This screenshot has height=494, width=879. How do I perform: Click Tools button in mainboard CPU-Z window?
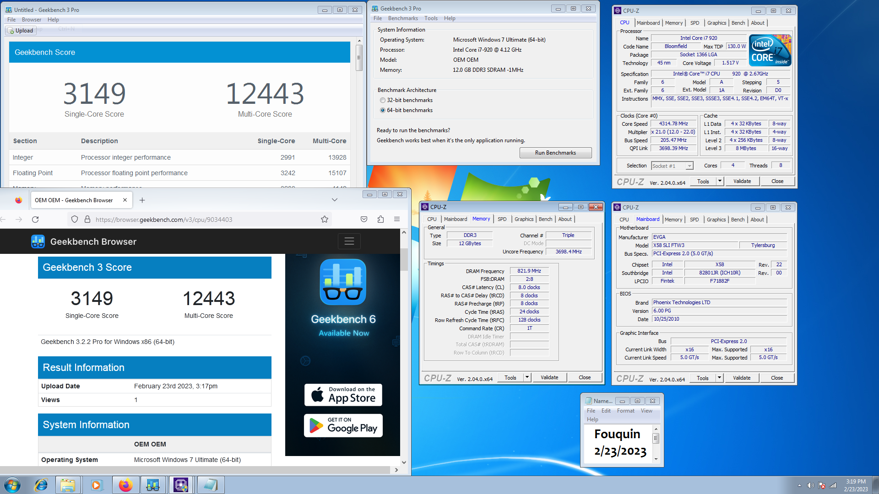[702, 378]
